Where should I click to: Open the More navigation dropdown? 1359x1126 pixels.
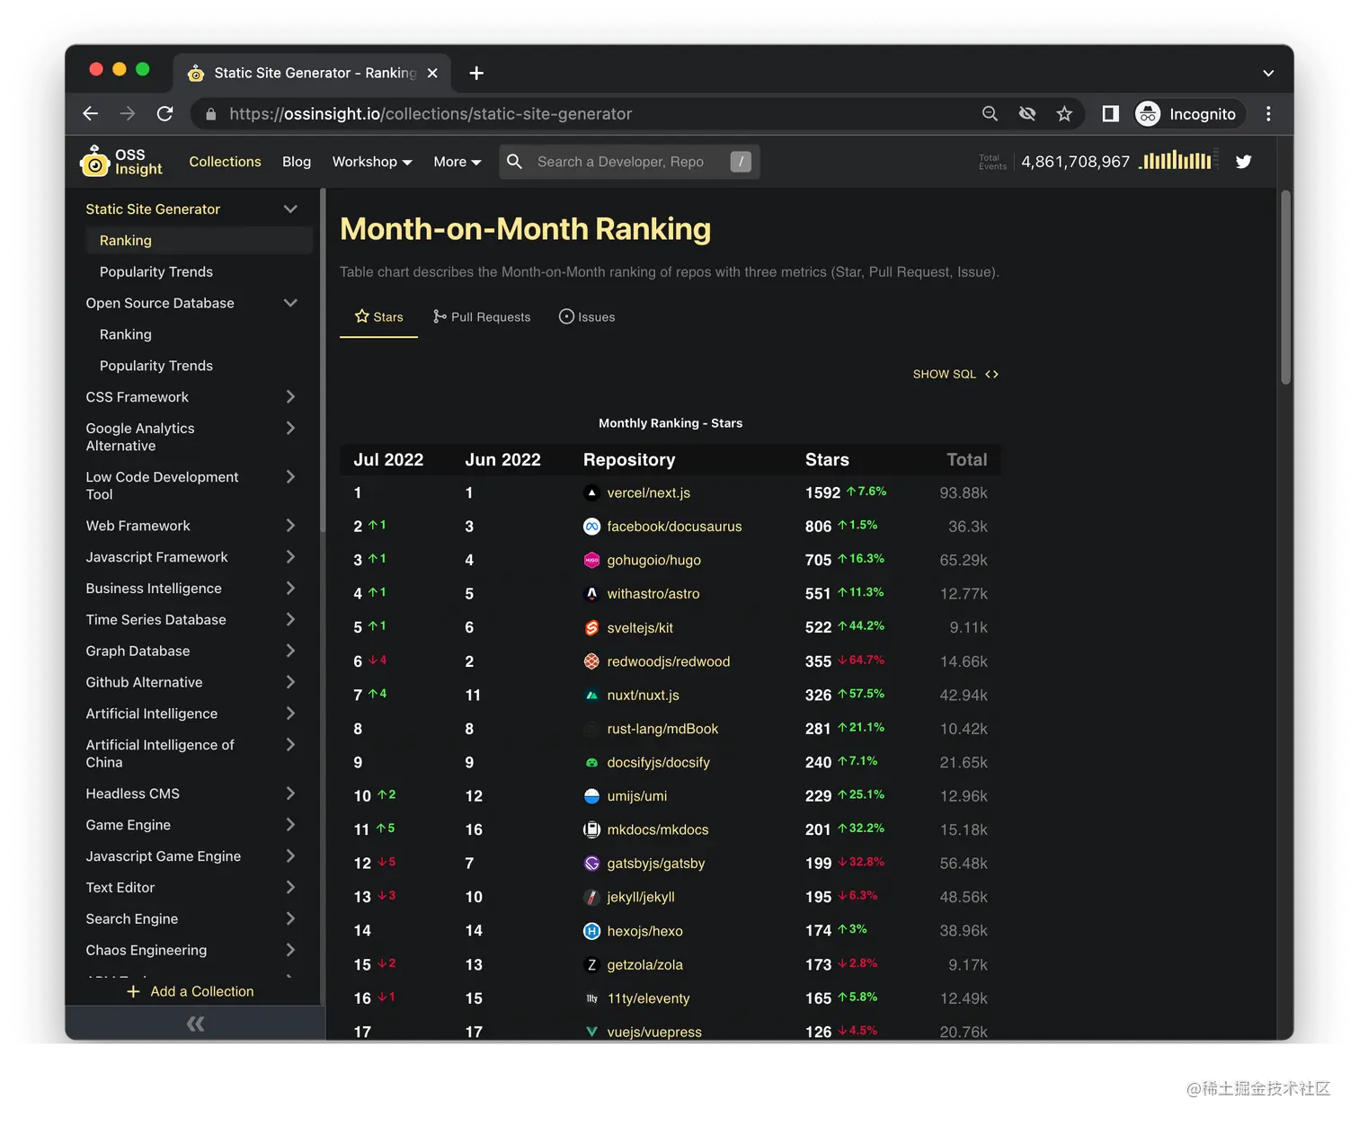point(457,162)
